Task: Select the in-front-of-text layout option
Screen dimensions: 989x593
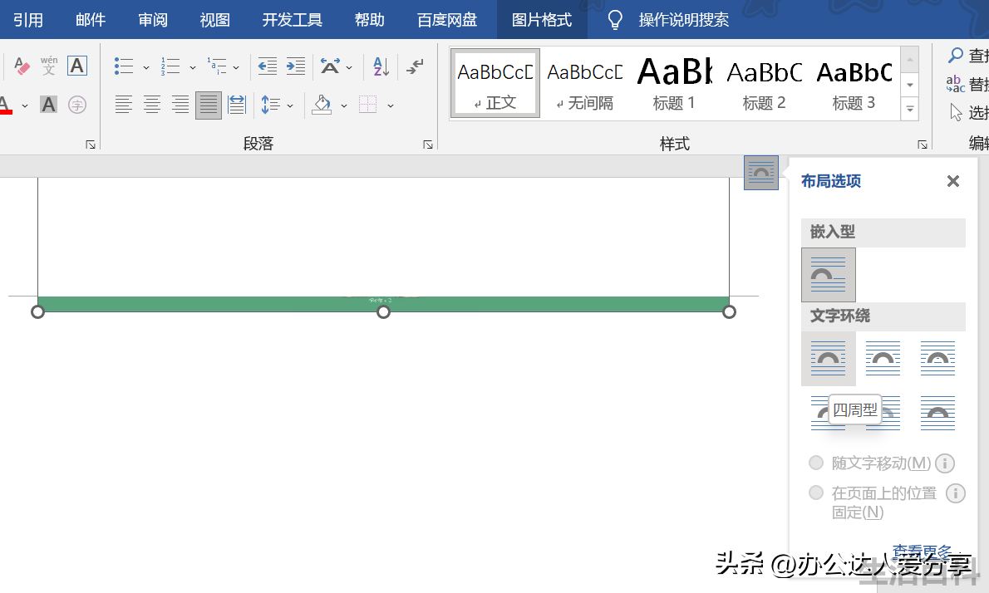Action: tap(938, 413)
